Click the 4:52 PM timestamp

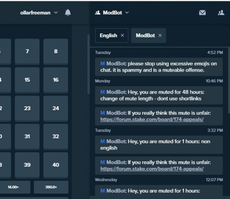(x=215, y=53)
